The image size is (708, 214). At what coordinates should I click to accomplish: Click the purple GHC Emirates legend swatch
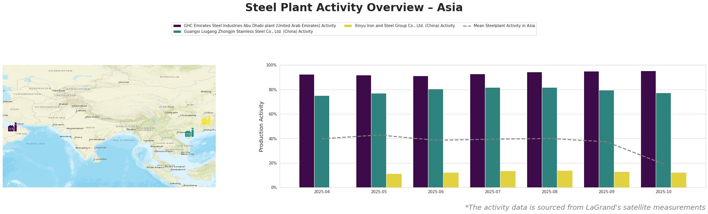[x=177, y=26]
